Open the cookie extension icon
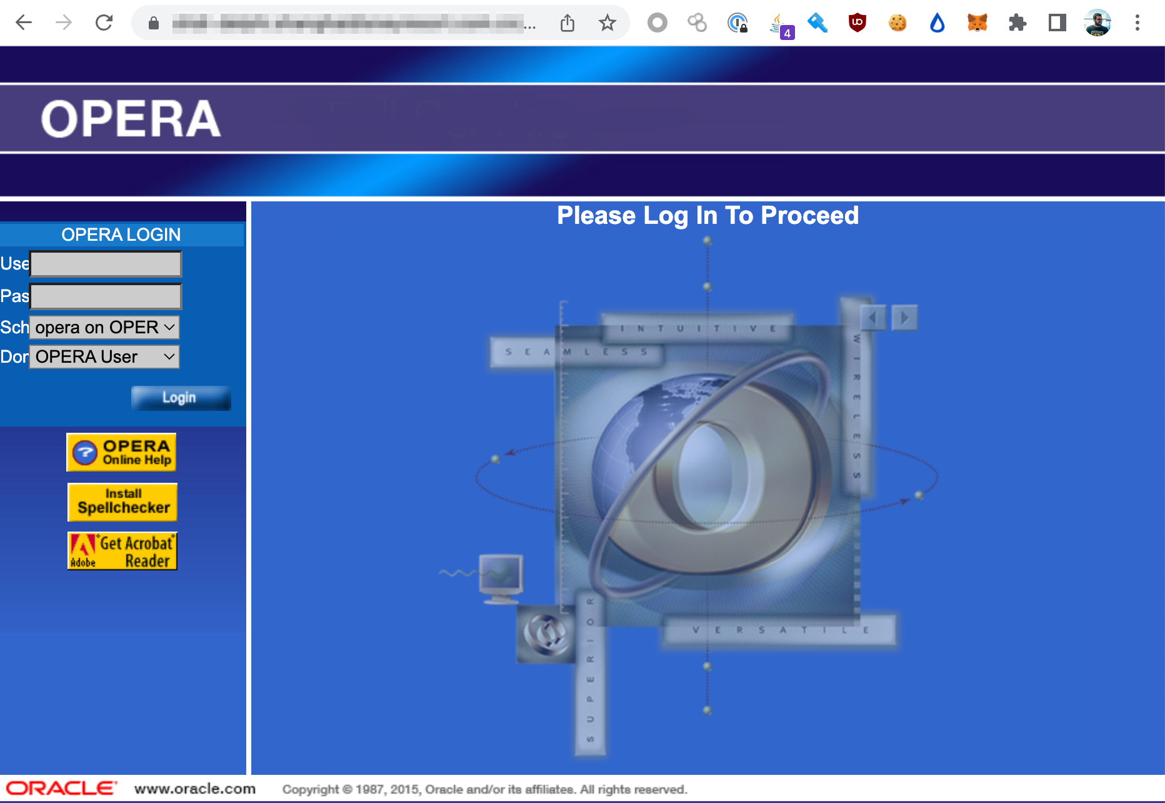Screen dimensions: 1165x803 click(897, 23)
